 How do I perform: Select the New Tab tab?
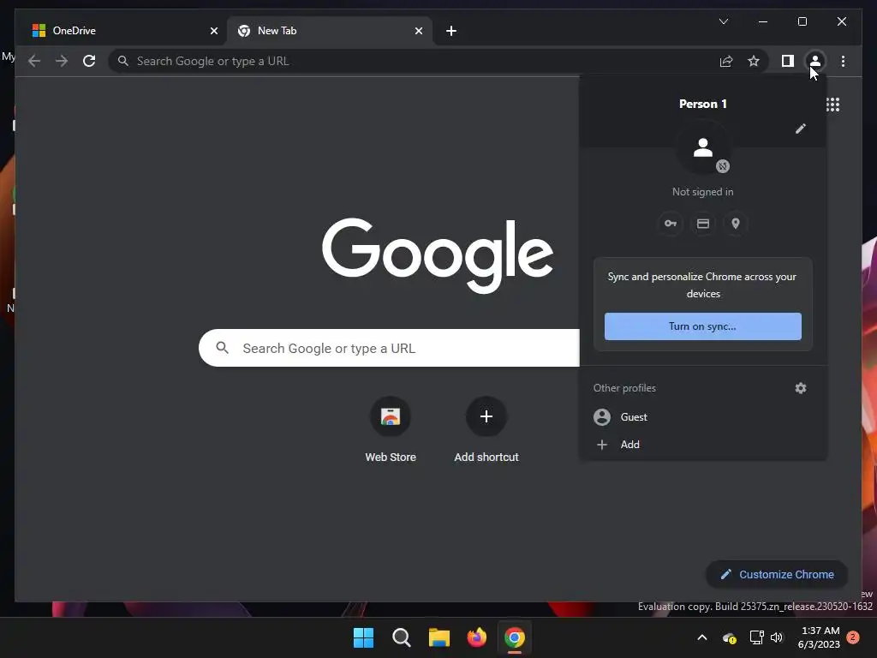329,31
